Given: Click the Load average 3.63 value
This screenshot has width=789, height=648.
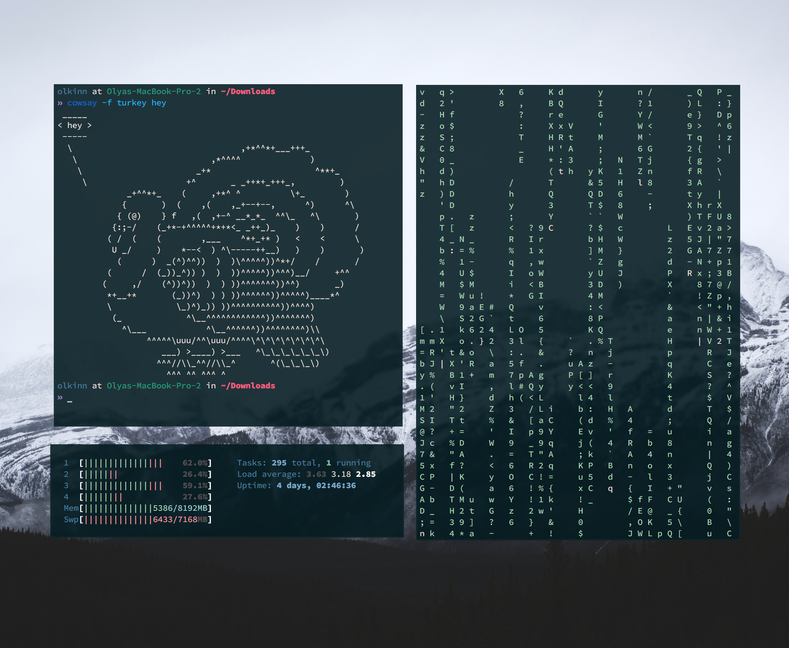Looking at the screenshot, I should pos(316,474).
